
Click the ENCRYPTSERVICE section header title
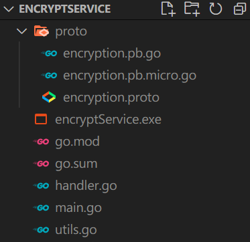tap(65, 9)
